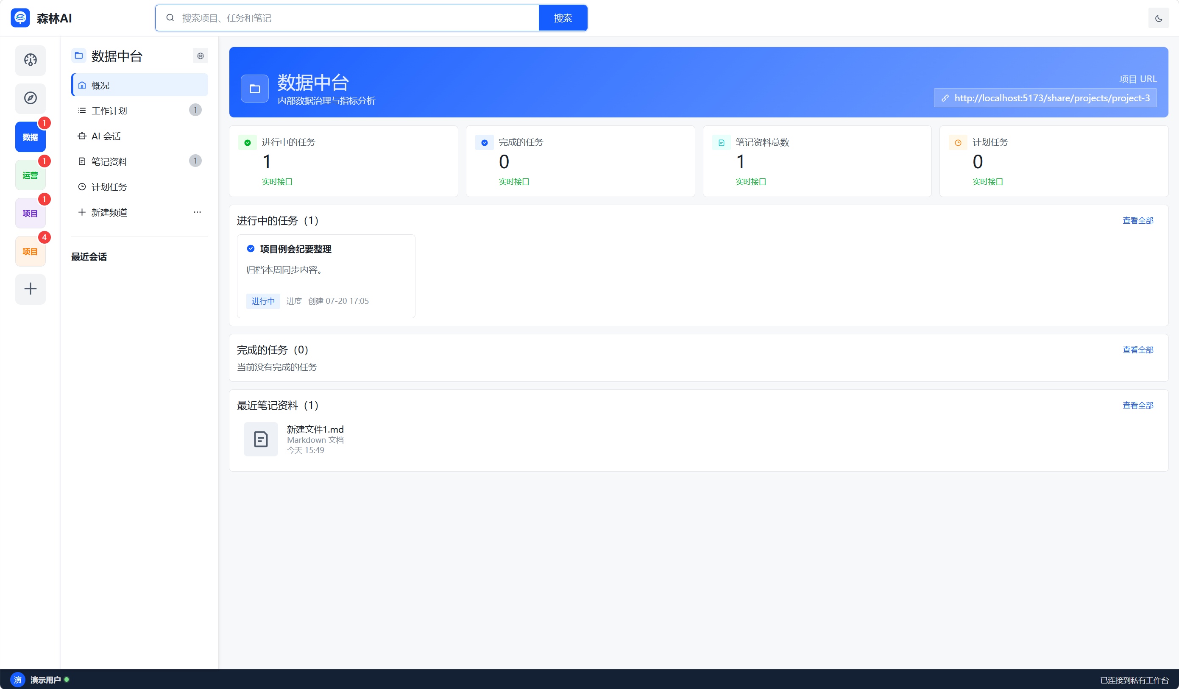Select the blue 数据 workspace tile
This screenshot has height=689, width=1179.
(31, 136)
